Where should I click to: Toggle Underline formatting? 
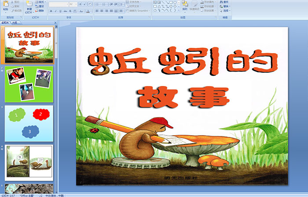[x=60, y=11]
